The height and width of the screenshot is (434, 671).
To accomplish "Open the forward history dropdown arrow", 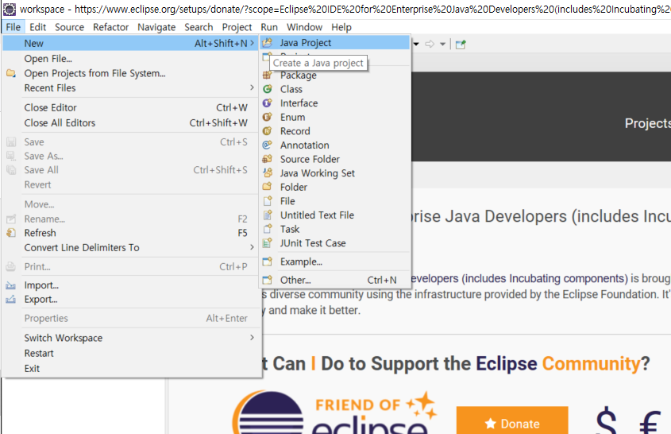I will point(442,44).
